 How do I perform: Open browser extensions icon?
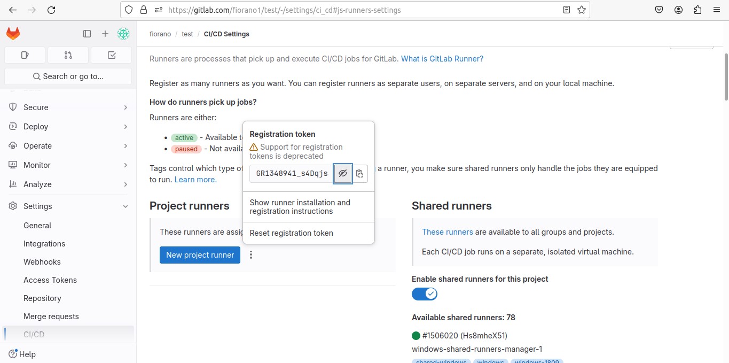pos(697,10)
